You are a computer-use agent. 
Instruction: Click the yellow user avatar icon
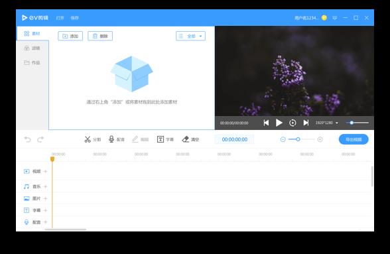tap(324, 18)
